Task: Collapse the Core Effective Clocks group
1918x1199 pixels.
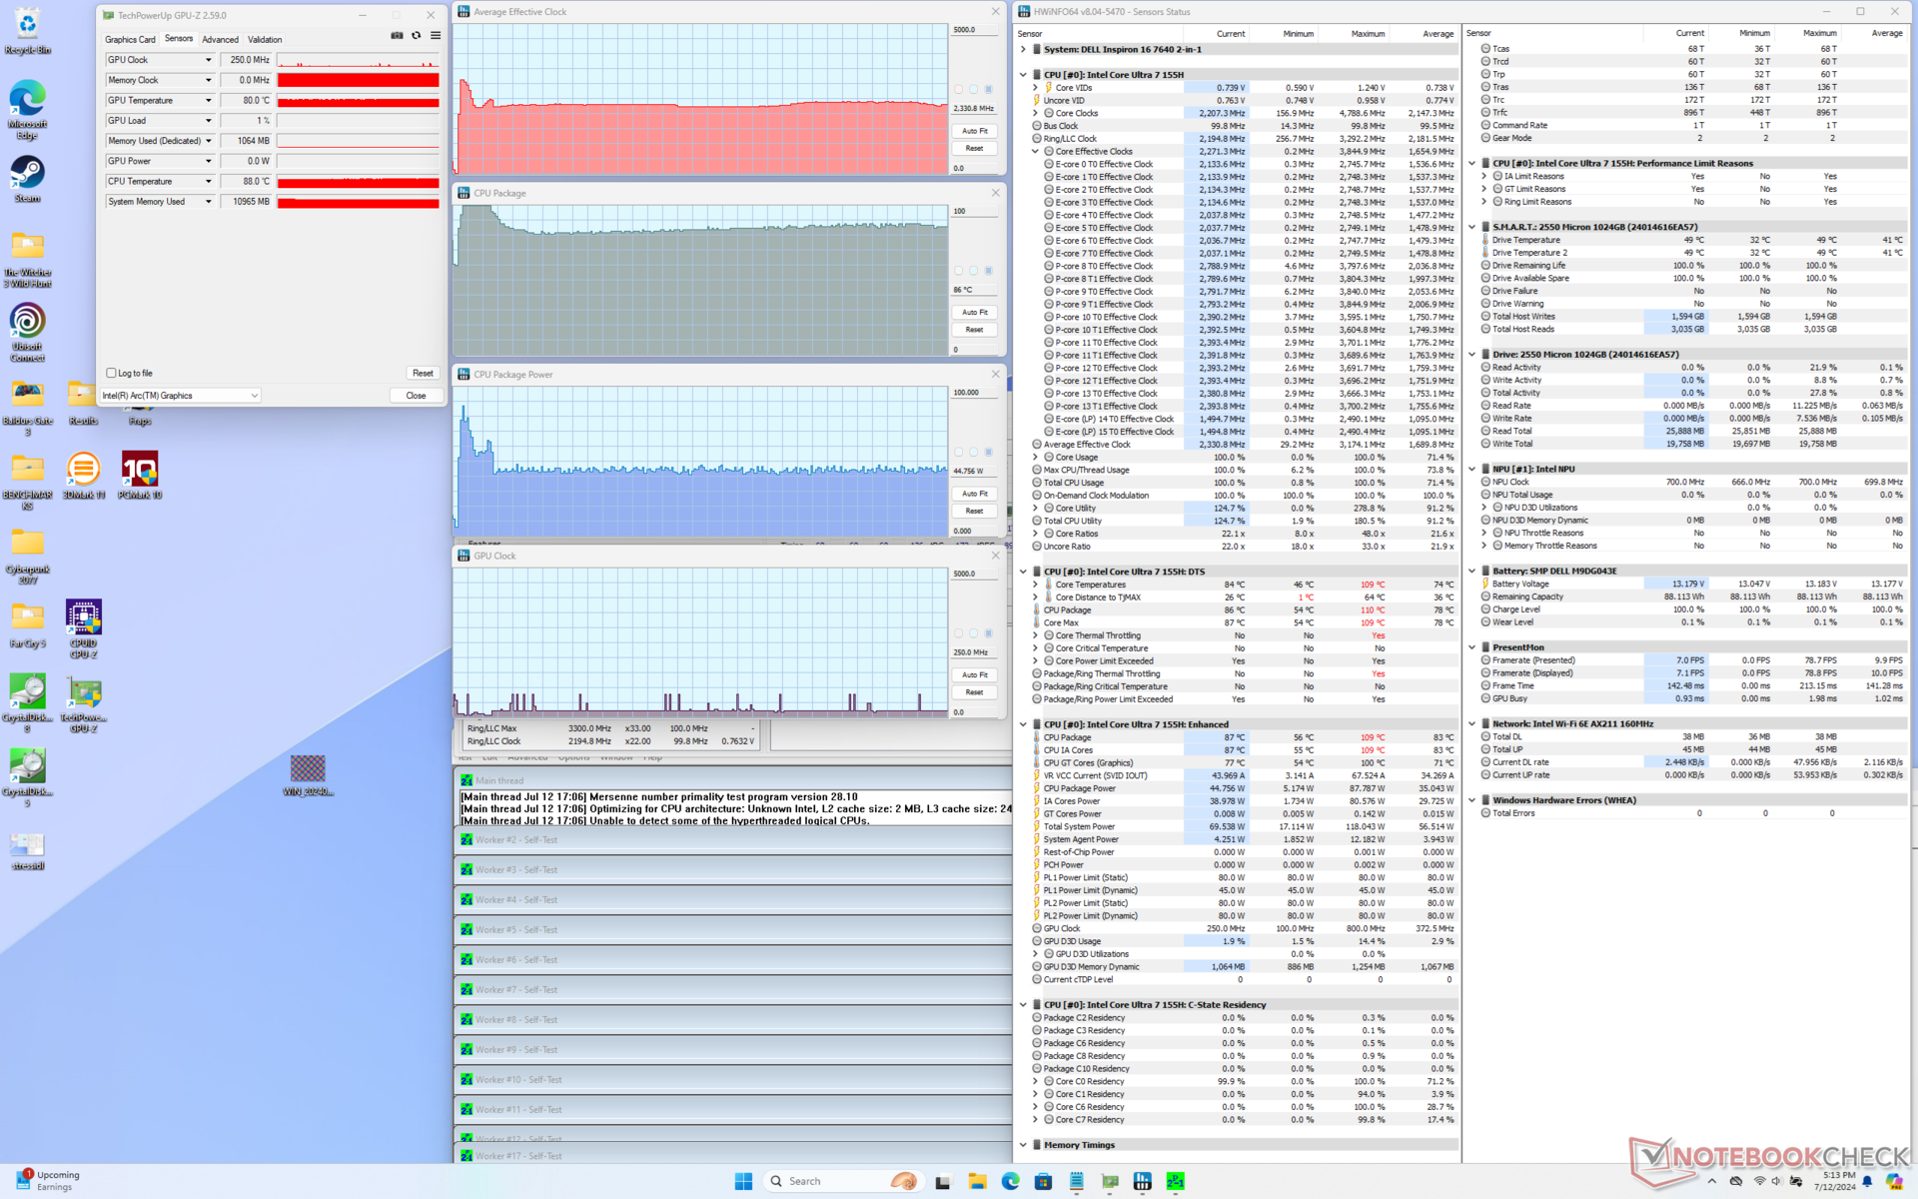Action: point(1035,152)
